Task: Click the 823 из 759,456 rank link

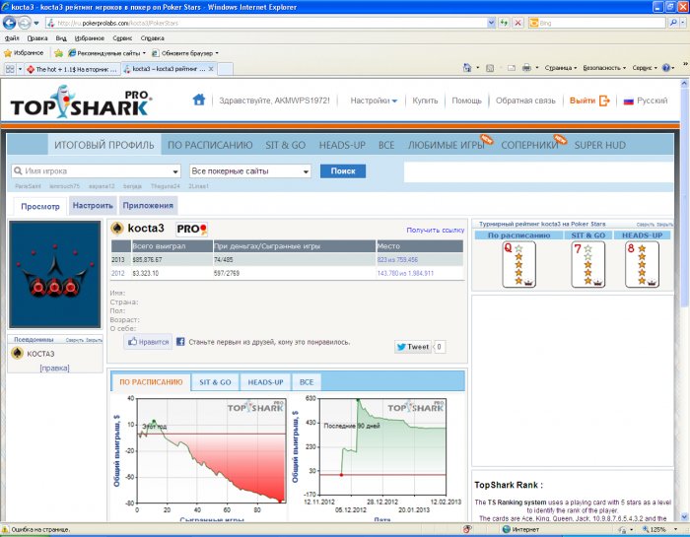Action: pos(397,260)
